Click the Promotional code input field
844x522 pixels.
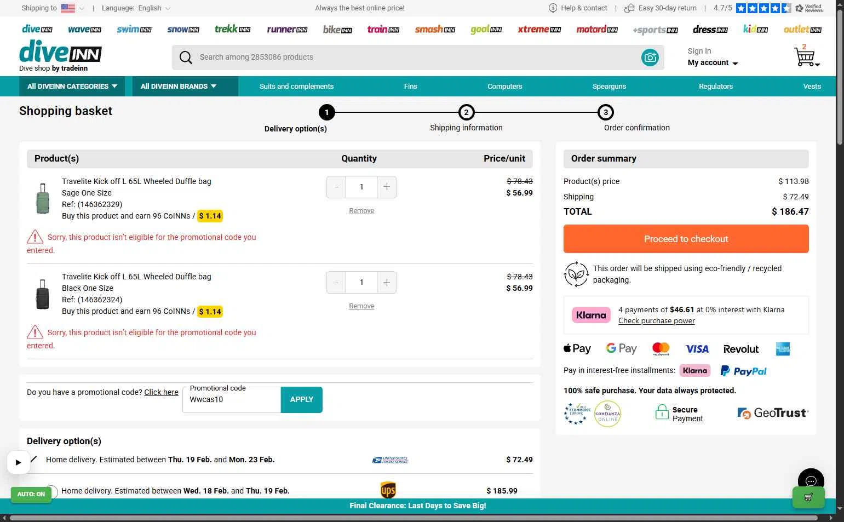tap(232, 400)
